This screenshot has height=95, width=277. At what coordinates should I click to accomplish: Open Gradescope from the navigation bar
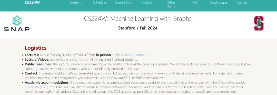pos(218,3)
